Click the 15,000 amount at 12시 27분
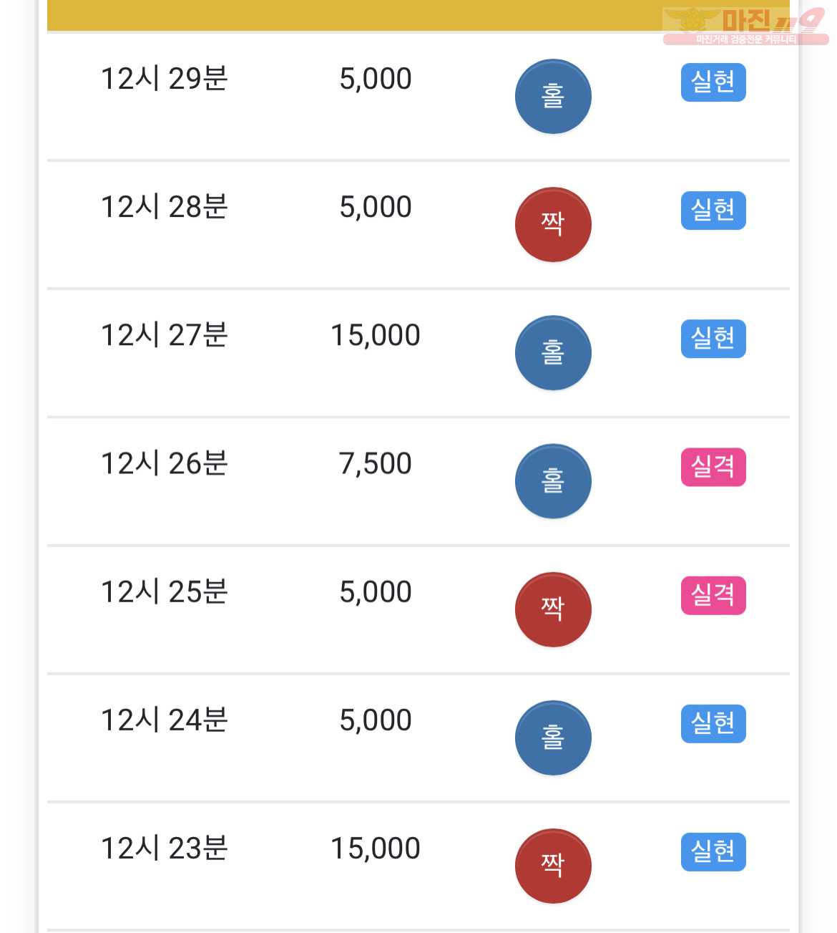Viewport: 837px width, 933px height. [376, 336]
